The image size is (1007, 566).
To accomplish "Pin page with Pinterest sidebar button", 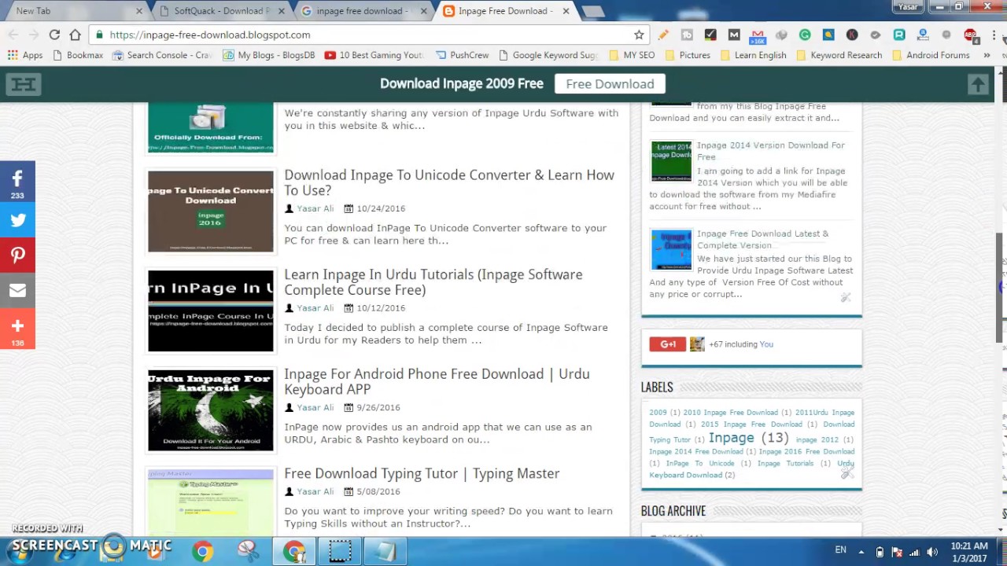I will tap(17, 255).
